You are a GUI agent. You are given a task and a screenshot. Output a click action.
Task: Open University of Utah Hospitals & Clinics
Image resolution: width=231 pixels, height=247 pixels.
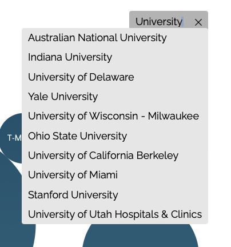(x=115, y=214)
